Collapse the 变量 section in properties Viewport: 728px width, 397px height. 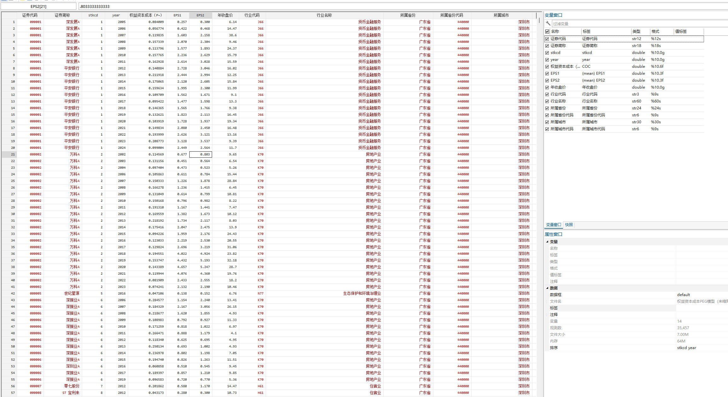click(547, 242)
